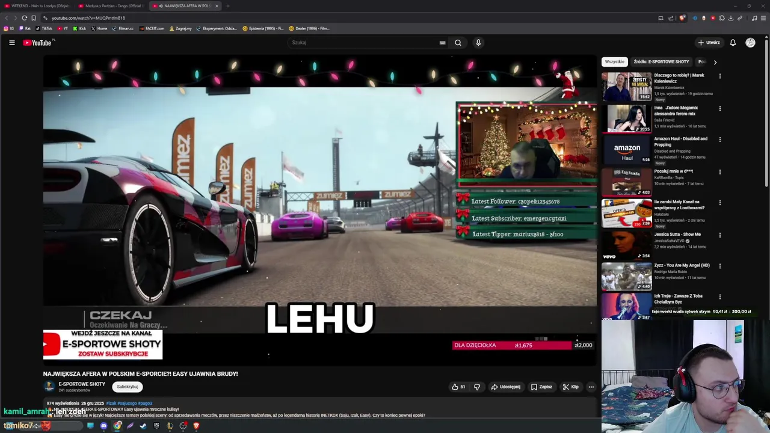Viewport: 770px width, 433px height.
Task: Bookmark this page with the bookmark icon
Action: click(x=34, y=18)
